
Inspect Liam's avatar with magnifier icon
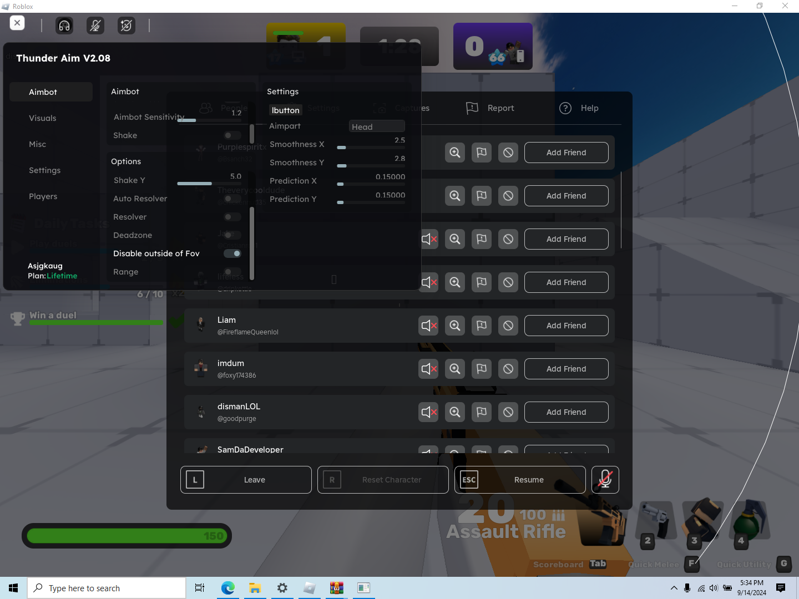(455, 326)
